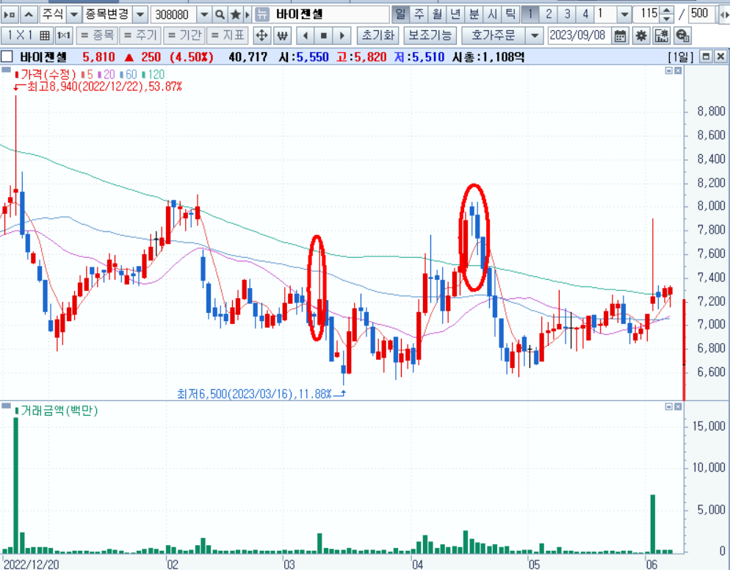Select yearly (년) period toggle
The width and height of the screenshot is (730, 570).
pyautogui.click(x=455, y=15)
